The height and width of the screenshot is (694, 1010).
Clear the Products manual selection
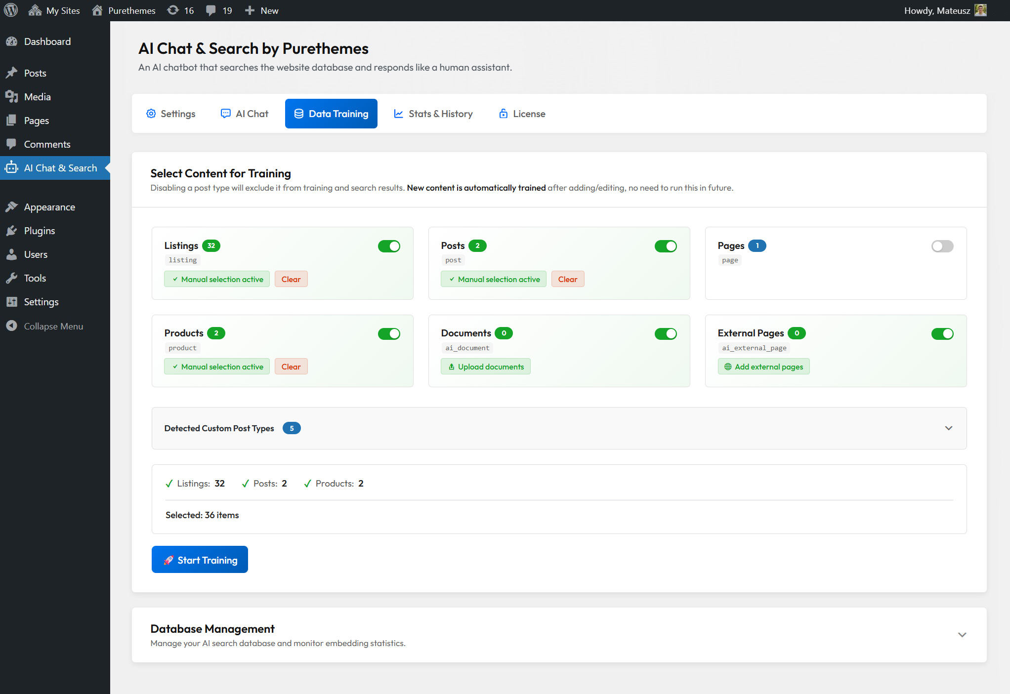291,367
